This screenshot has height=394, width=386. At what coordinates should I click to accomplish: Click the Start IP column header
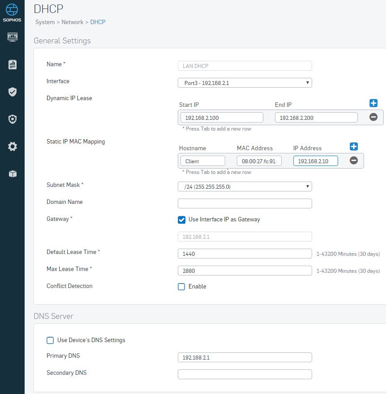coord(189,105)
